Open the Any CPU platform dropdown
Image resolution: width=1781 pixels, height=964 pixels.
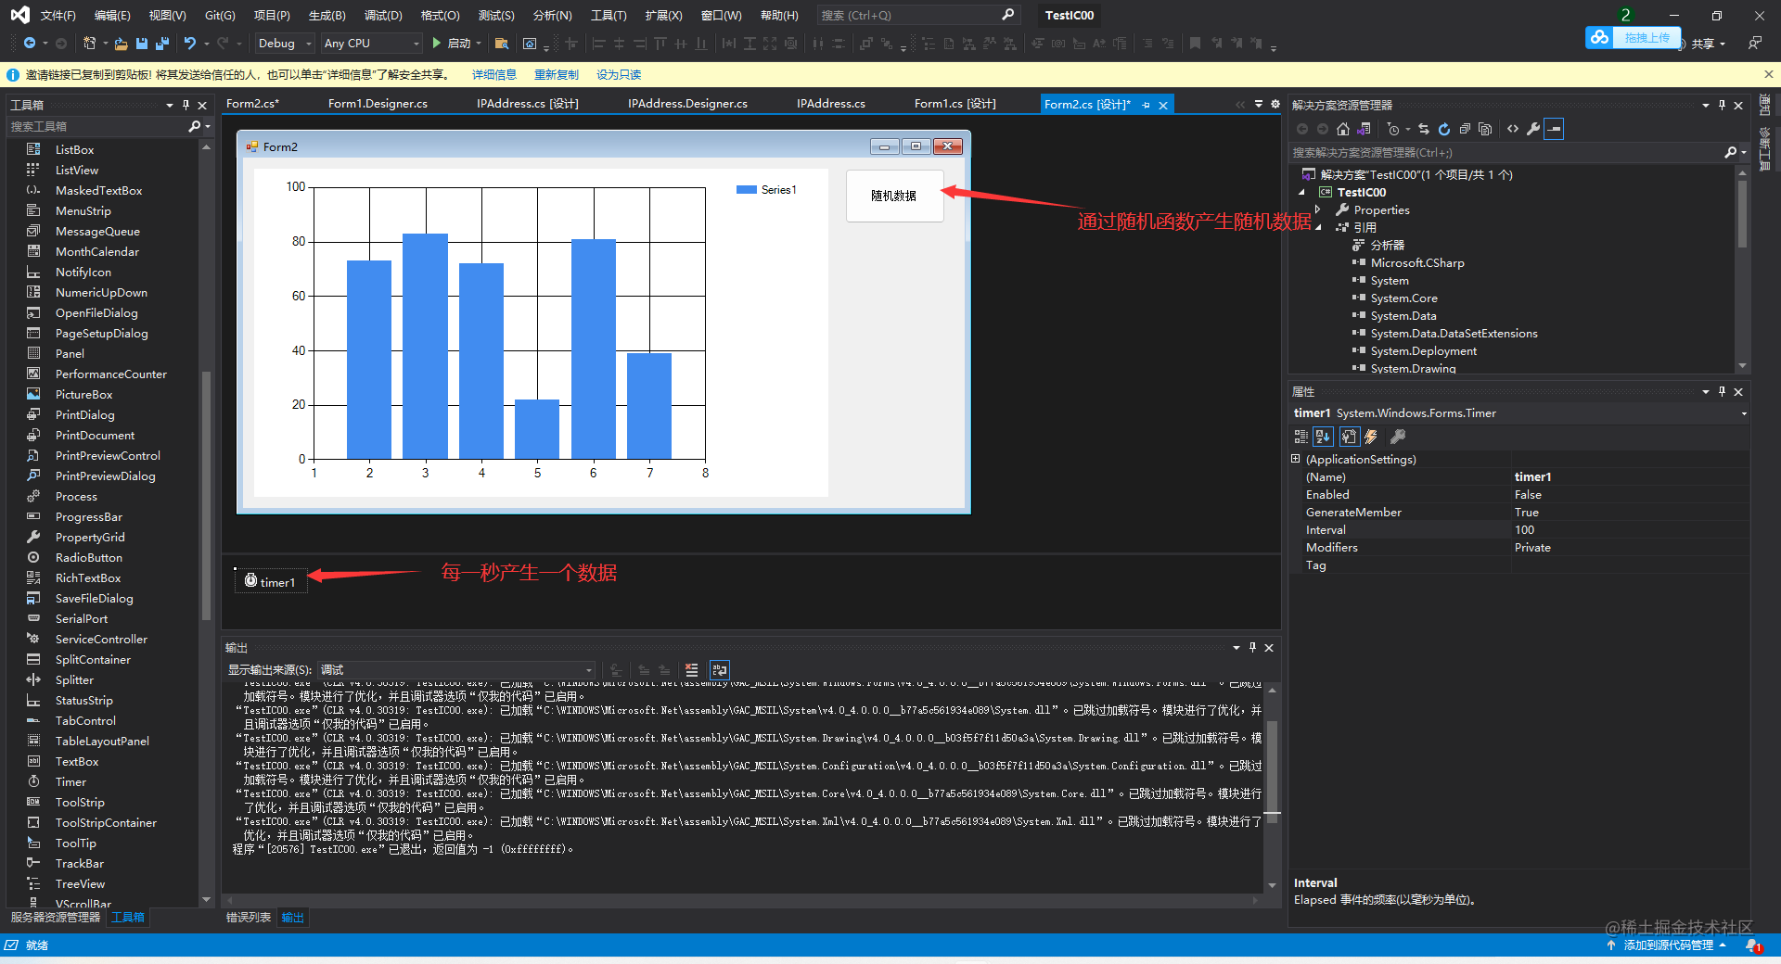[371, 44]
